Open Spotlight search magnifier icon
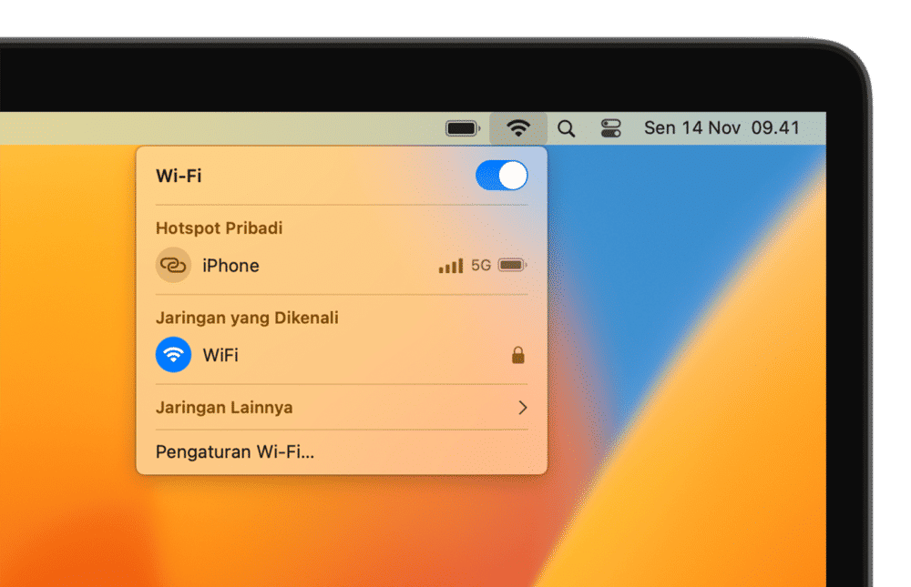The image size is (911, 587). (x=567, y=128)
